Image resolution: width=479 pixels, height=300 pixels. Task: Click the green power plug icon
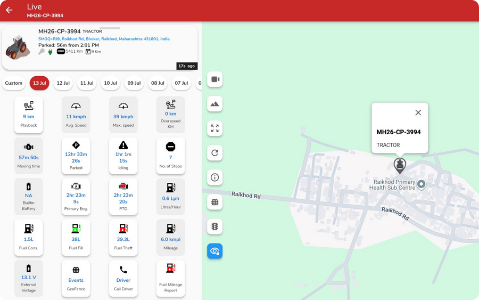click(51, 52)
